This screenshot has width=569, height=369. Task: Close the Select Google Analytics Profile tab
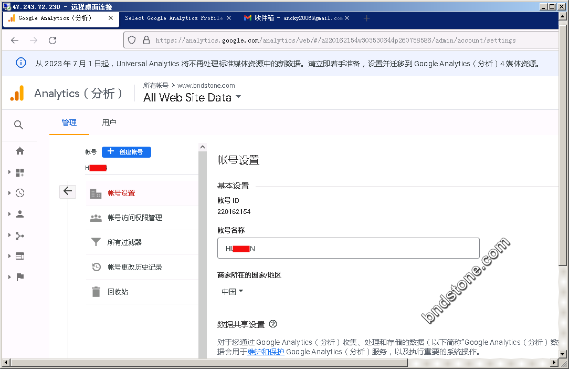point(229,18)
